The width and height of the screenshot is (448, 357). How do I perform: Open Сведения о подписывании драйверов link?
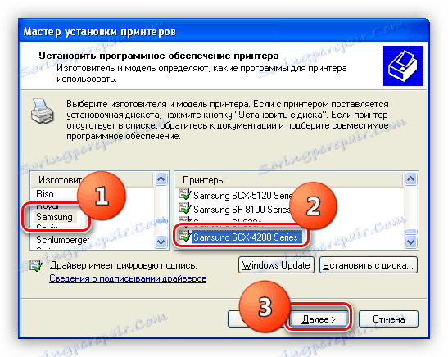point(128,278)
